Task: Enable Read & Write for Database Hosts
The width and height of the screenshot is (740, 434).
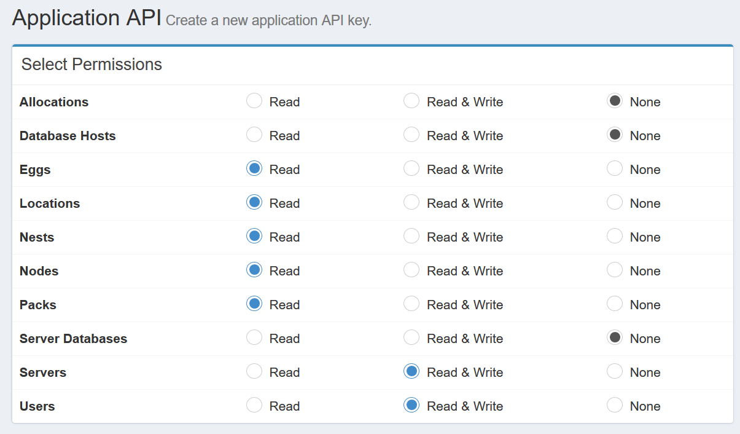Action: pos(411,135)
